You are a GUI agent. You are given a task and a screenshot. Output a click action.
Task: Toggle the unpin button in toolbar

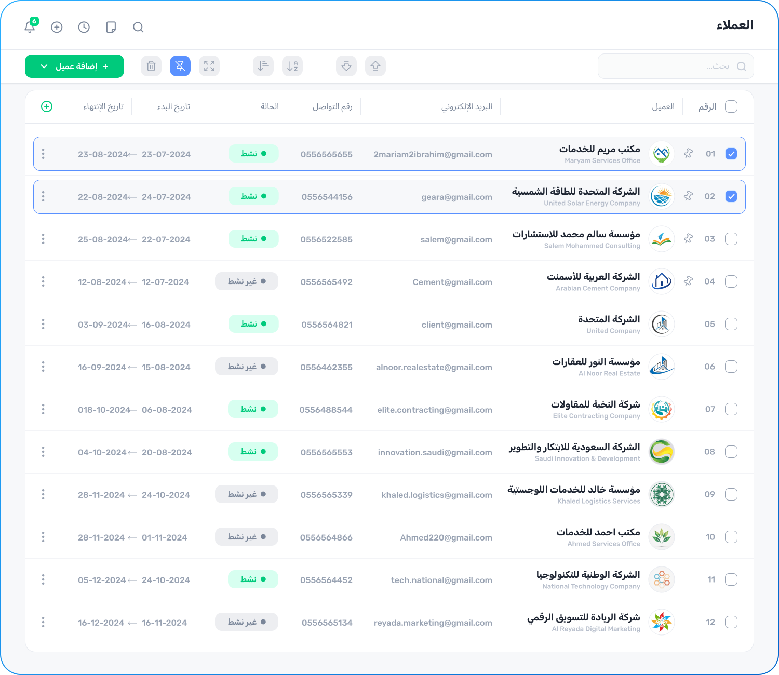tap(180, 66)
